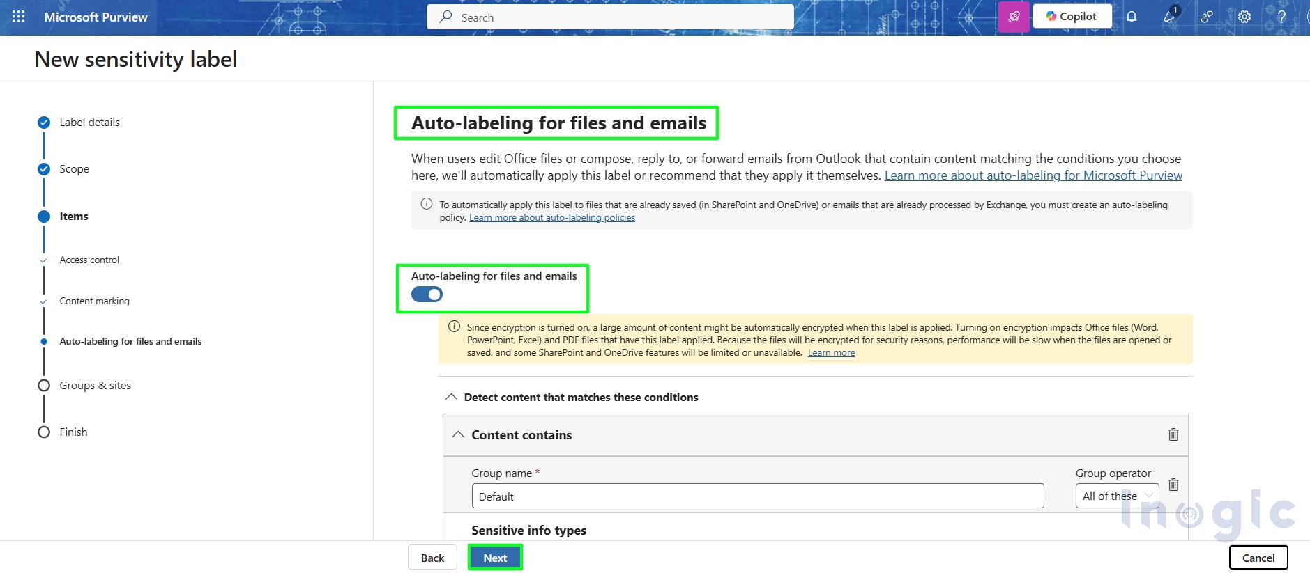Click the Next button
Screen dimensions: 1310x573
[495, 558]
